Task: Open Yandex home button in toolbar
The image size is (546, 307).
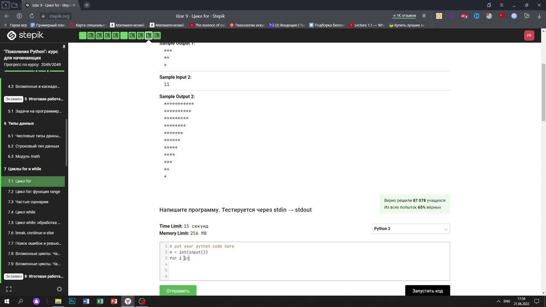Action: tap(19, 16)
